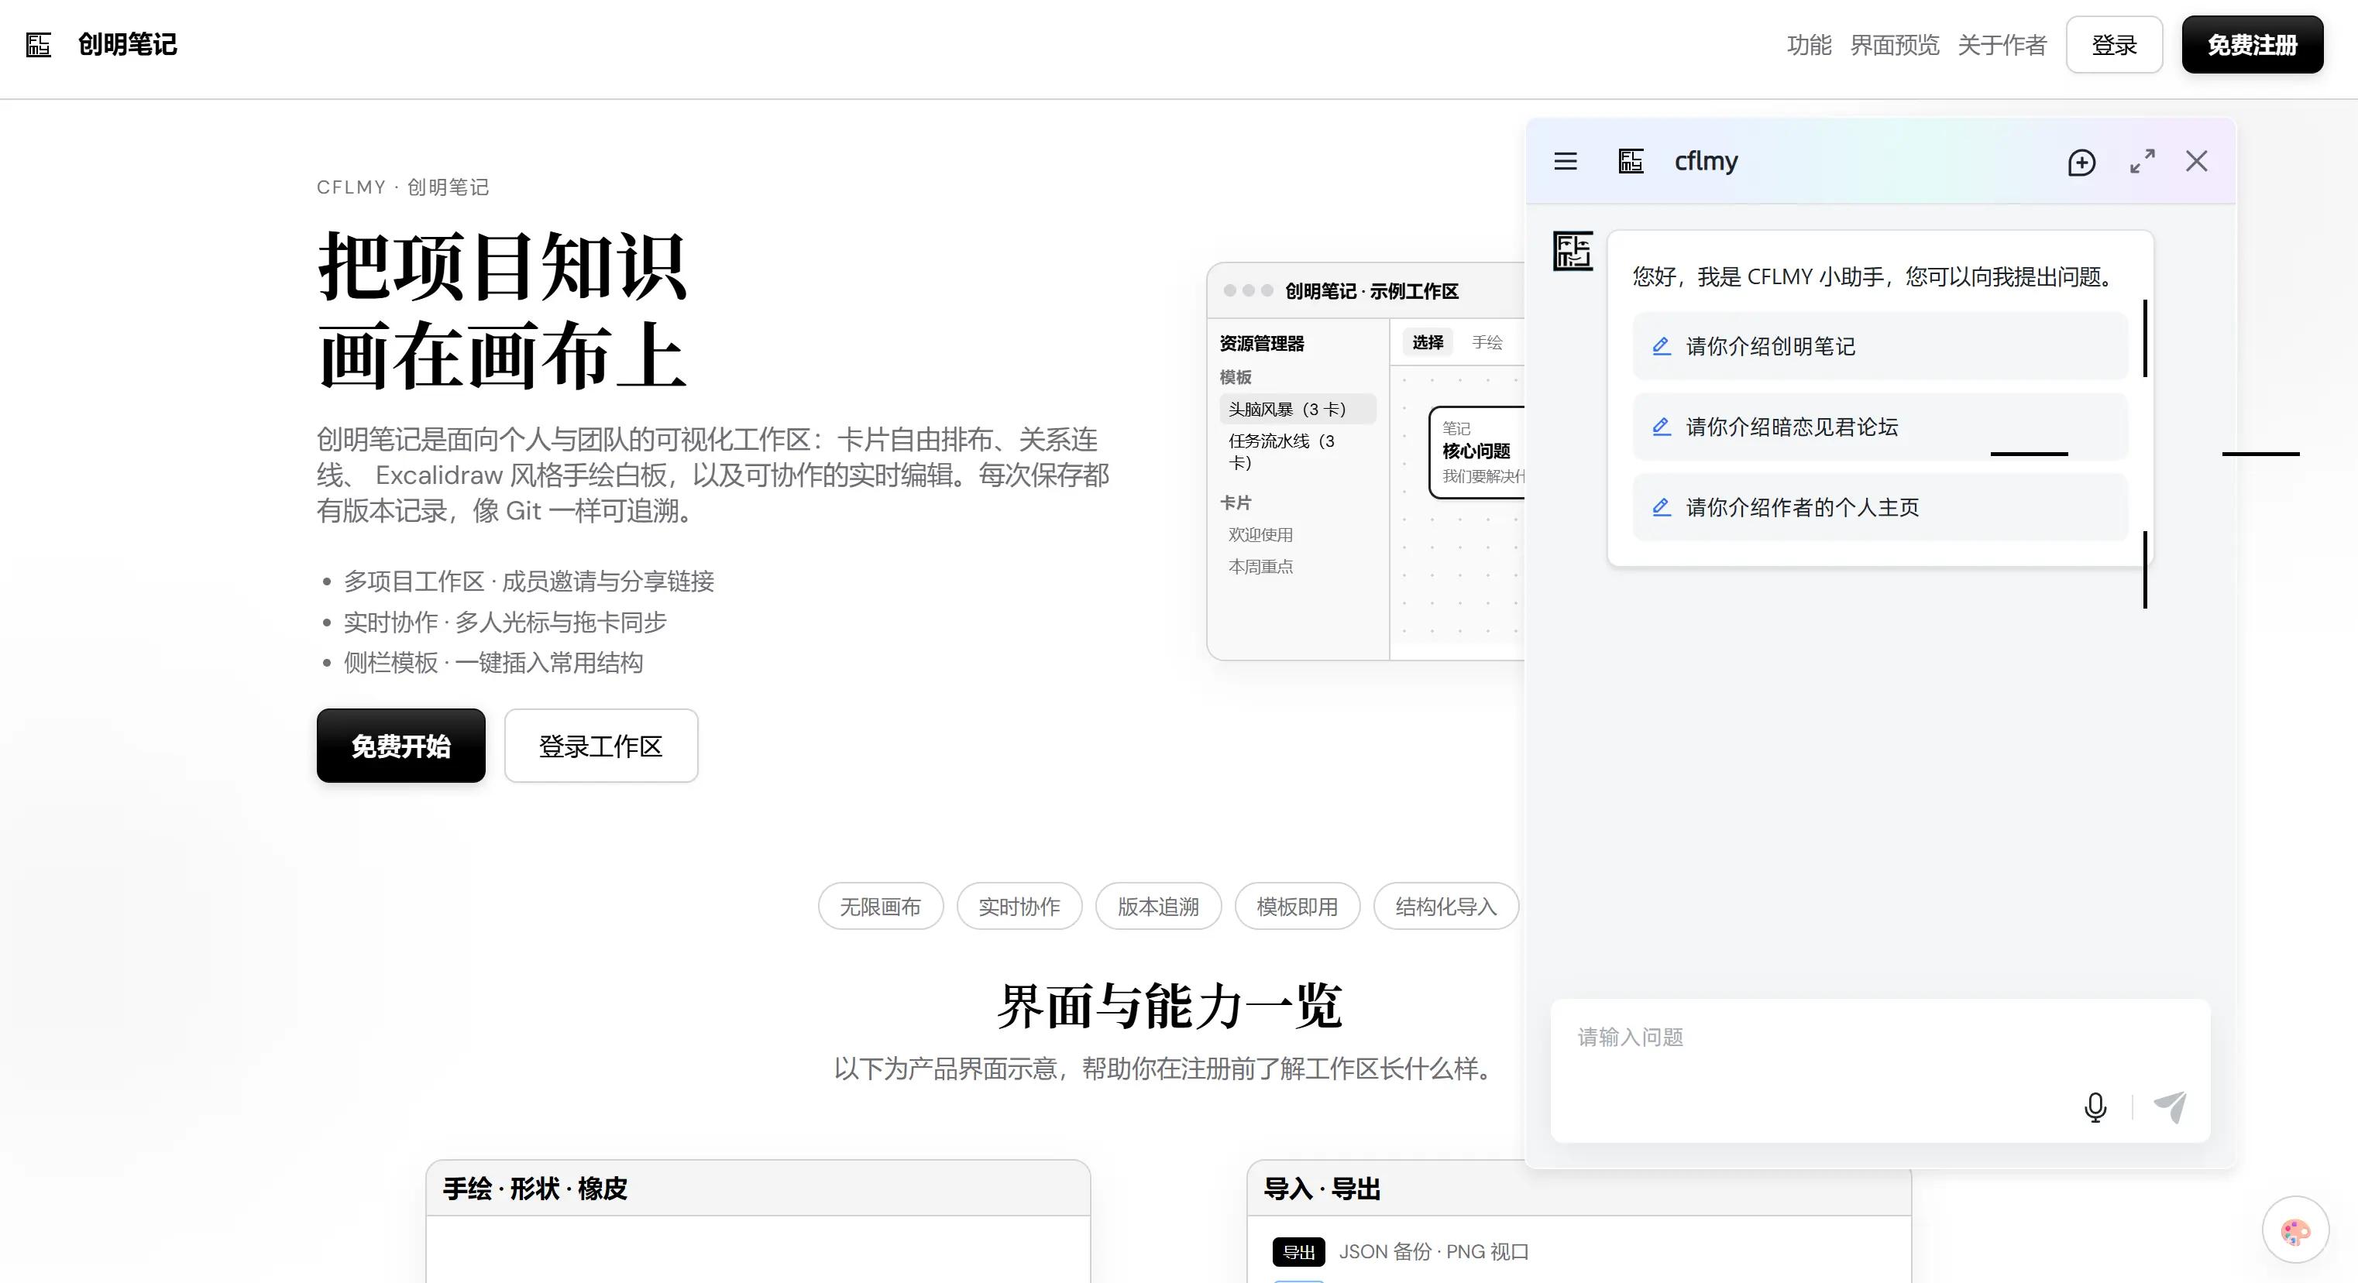Click the 无限画布 feature pill
This screenshot has height=1283, width=2358.
[x=880, y=906]
